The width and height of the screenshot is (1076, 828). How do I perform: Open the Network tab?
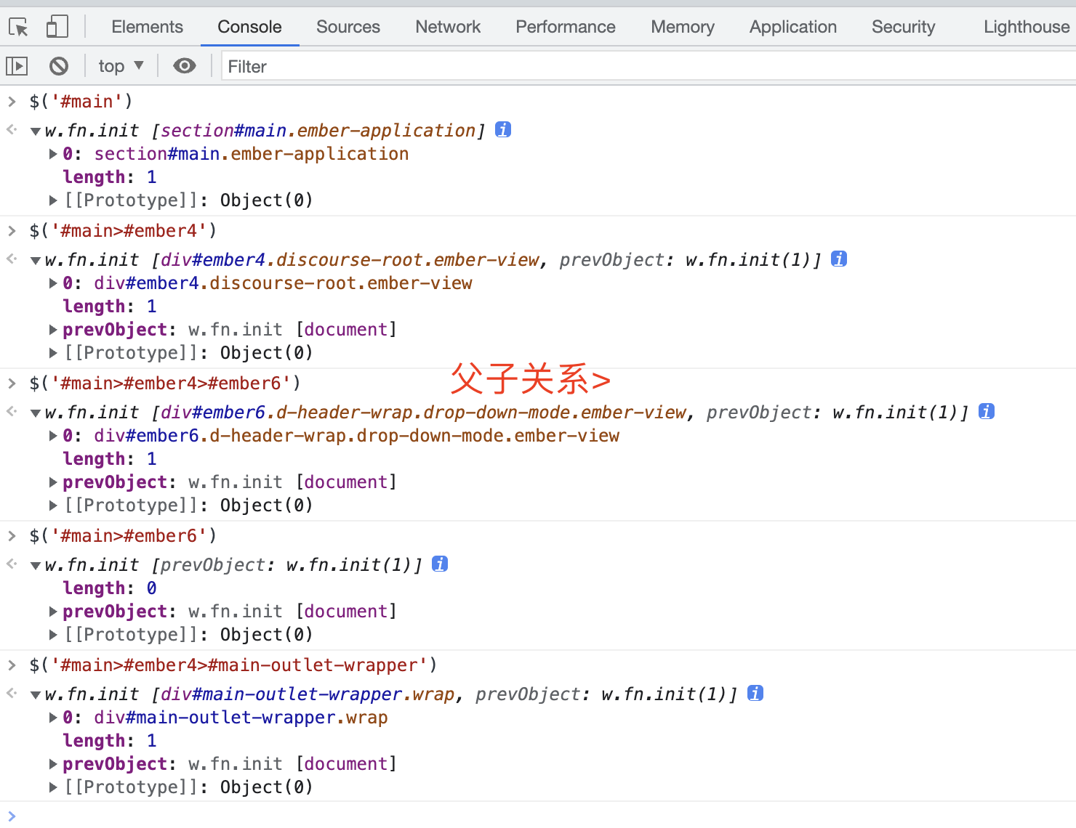pyautogui.click(x=448, y=27)
